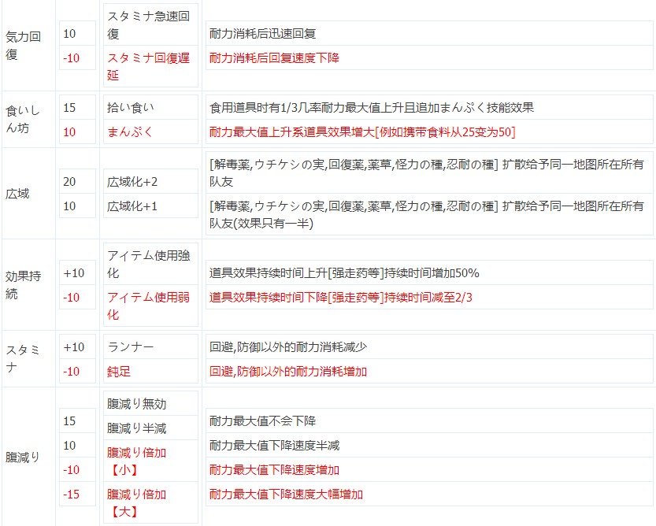
Task: Click the 効果持続 skill system label
Action: tap(22, 284)
